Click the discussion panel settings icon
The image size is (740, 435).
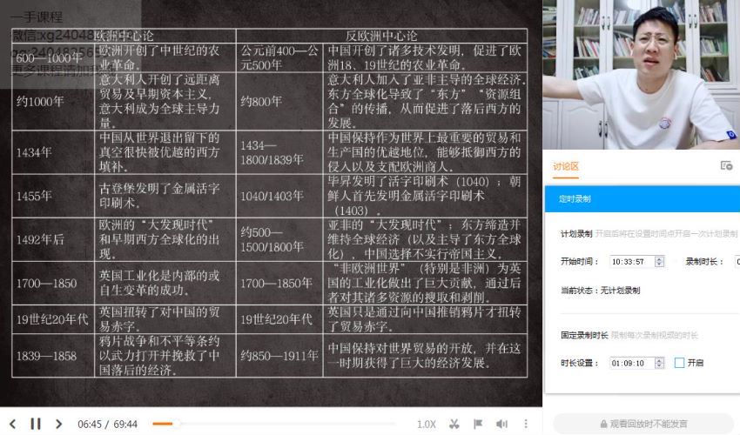click(726, 166)
